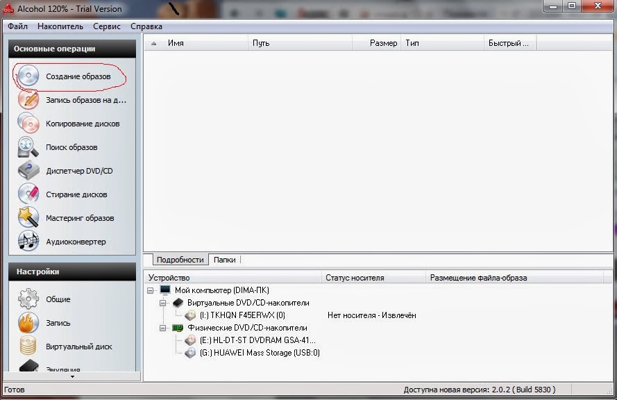This screenshot has height=400, width=617.
Task: Click the sidebar scroll-down arrow
Action: [x=72, y=377]
